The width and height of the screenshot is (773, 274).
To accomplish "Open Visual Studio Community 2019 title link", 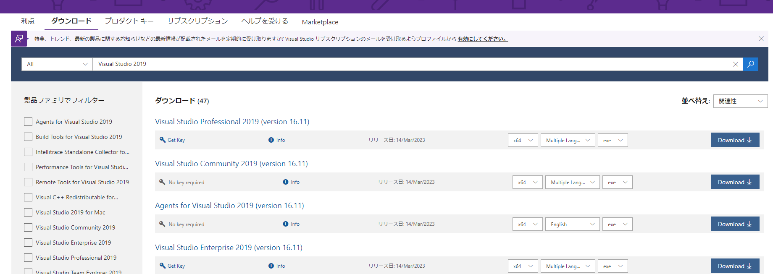I will [x=231, y=164].
